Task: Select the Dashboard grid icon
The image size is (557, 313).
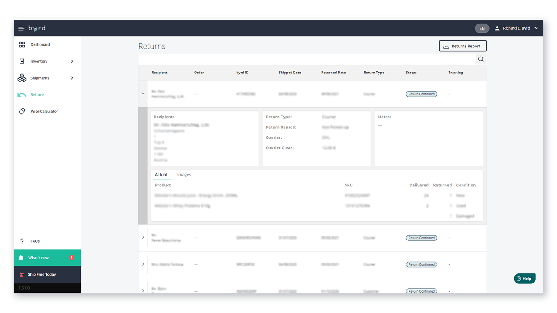Action: 22,44
